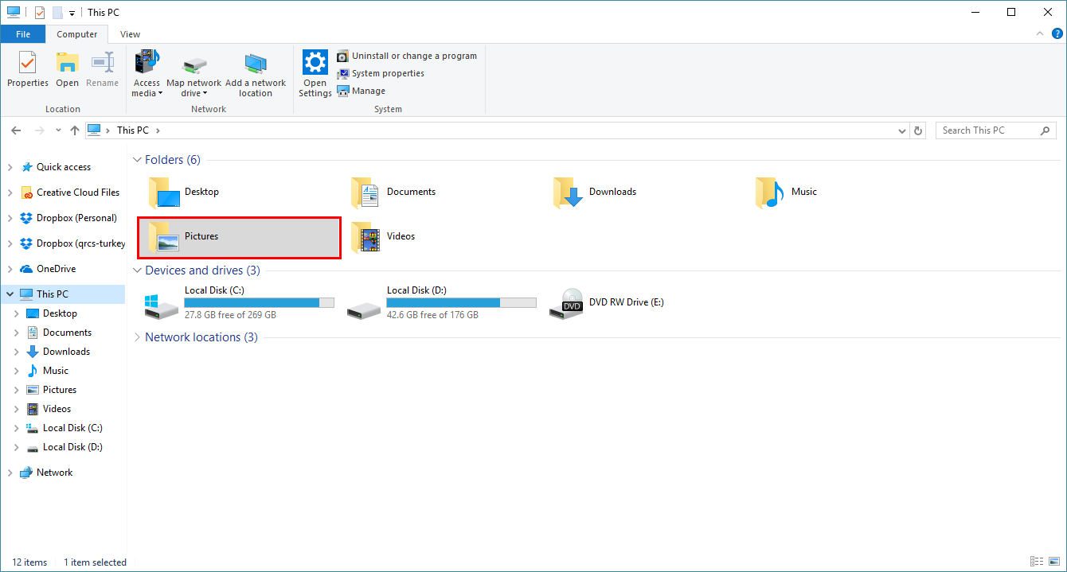This screenshot has height=572, width=1067.
Task: Click Local Disk (C:) storage usage bar
Action: point(259,303)
